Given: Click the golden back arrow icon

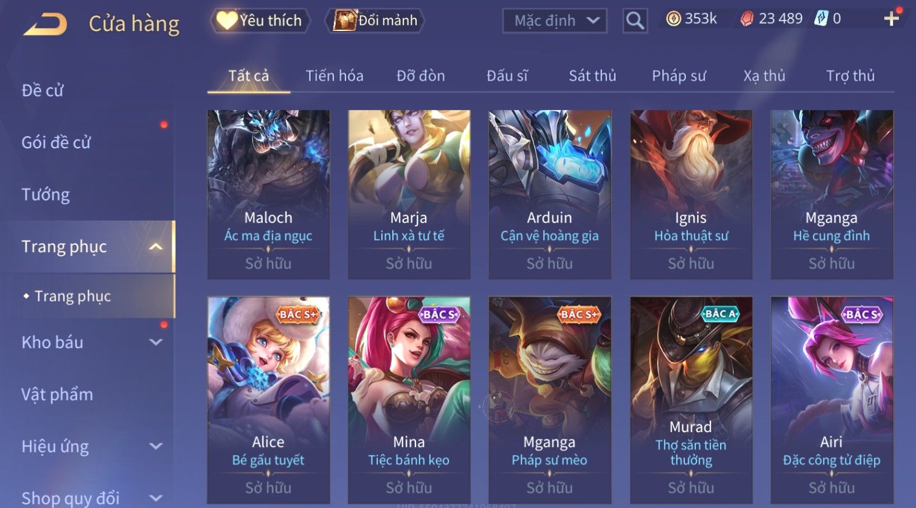Looking at the screenshot, I should [x=46, y=24].
